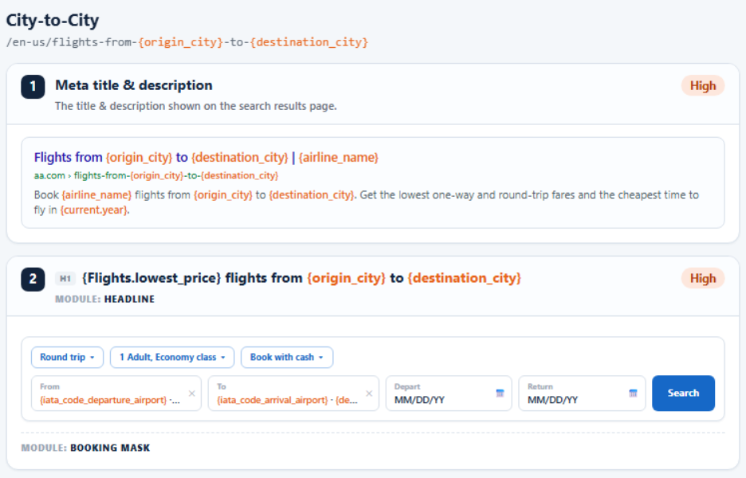Click the {Flights.lowest_price} headline text

click(151, 278)
